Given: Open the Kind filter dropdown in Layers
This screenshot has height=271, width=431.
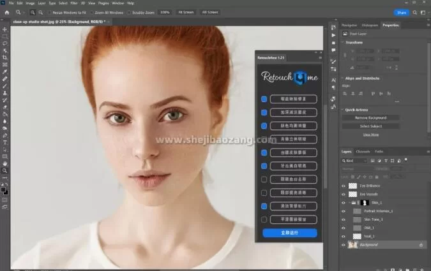Looking at the screenshot, I should click(358, 161).
